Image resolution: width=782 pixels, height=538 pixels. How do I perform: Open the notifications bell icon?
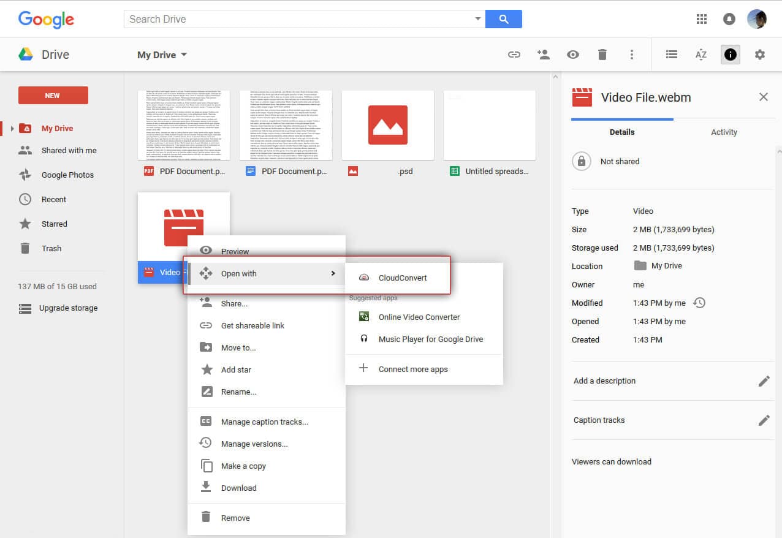pos(729,19)
